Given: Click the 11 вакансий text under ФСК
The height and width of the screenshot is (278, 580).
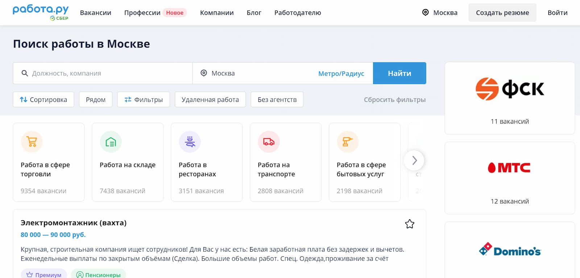Looking at the screenshot, I should [x=510, y=121].
